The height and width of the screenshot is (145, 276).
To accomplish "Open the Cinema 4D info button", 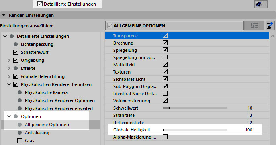I will [261, 4].
